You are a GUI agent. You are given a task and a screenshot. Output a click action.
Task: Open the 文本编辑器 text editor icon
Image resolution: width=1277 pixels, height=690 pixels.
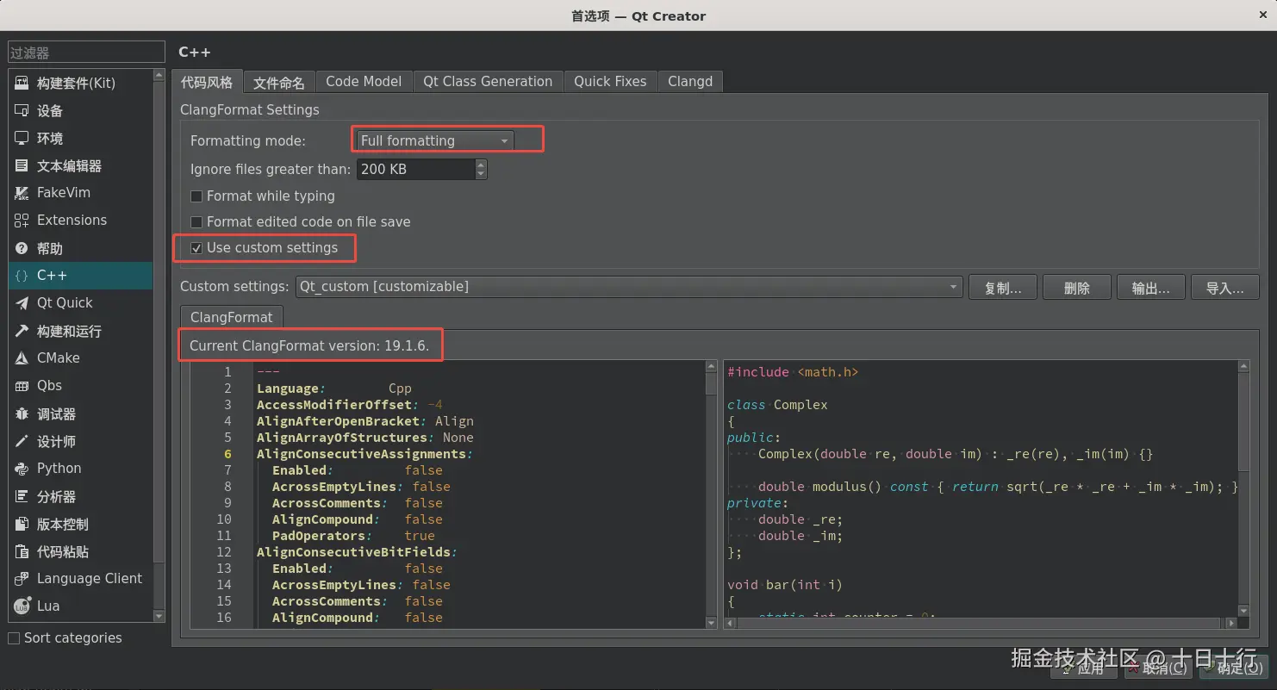point(22,165)
